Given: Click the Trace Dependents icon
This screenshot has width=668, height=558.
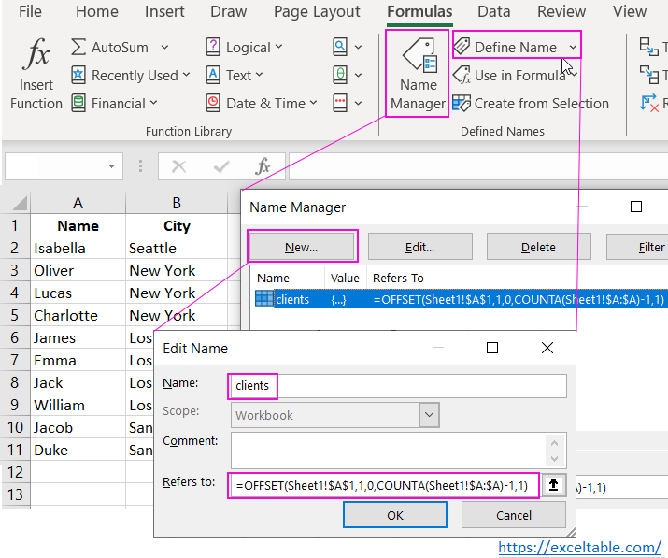Looking at the screenshot, I should point(648,75).
